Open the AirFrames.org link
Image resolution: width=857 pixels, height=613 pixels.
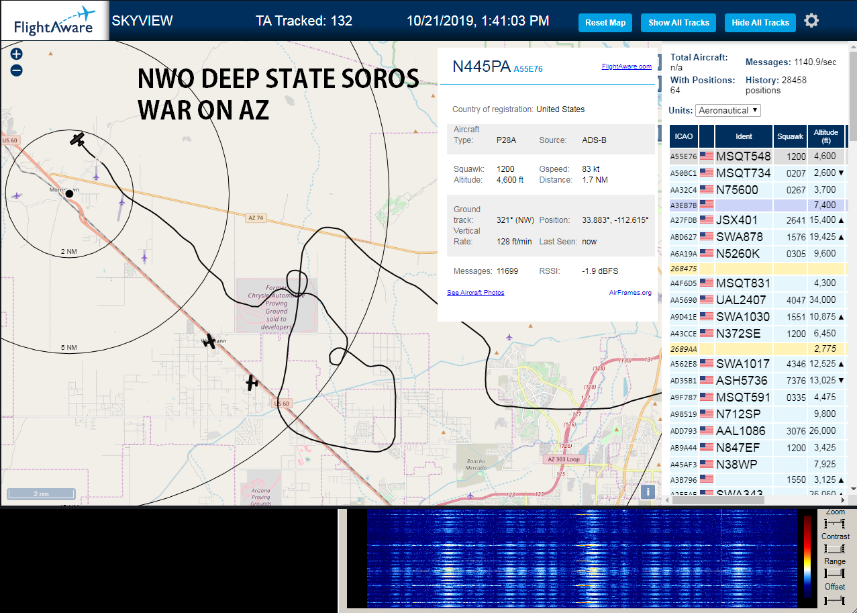coord(630,293)
